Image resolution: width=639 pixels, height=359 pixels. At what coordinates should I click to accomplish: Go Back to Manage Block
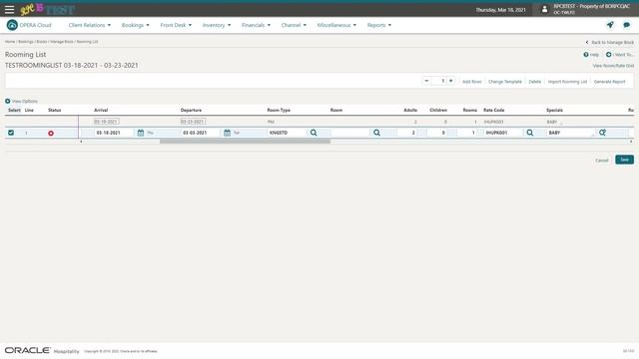[x=610, y=42]
